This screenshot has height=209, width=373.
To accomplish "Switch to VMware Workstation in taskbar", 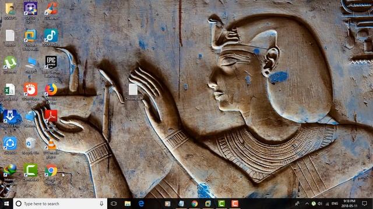I will tap(208, 204).
